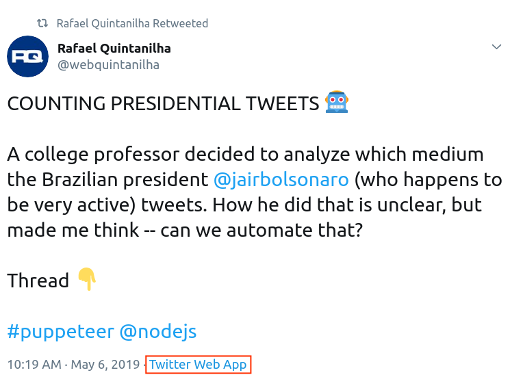Click the retweet arrows icon
Screen dimensions: 510x377
click(42, 23)
